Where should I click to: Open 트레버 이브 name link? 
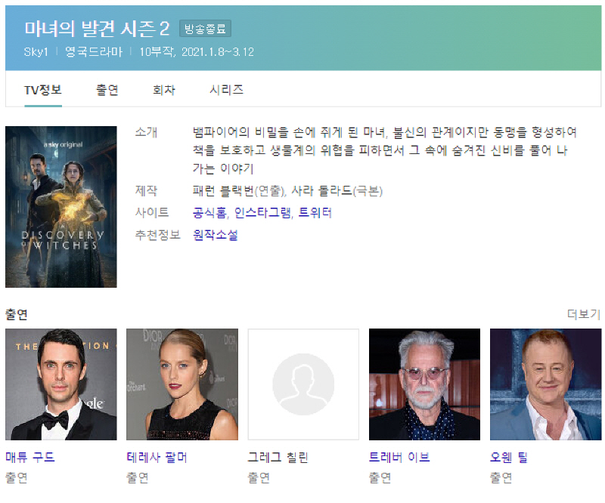399,457
